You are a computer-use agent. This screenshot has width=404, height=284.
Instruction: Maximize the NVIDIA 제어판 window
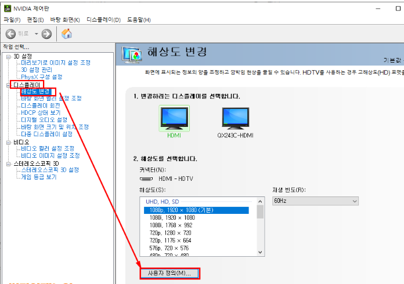point(398,9)
